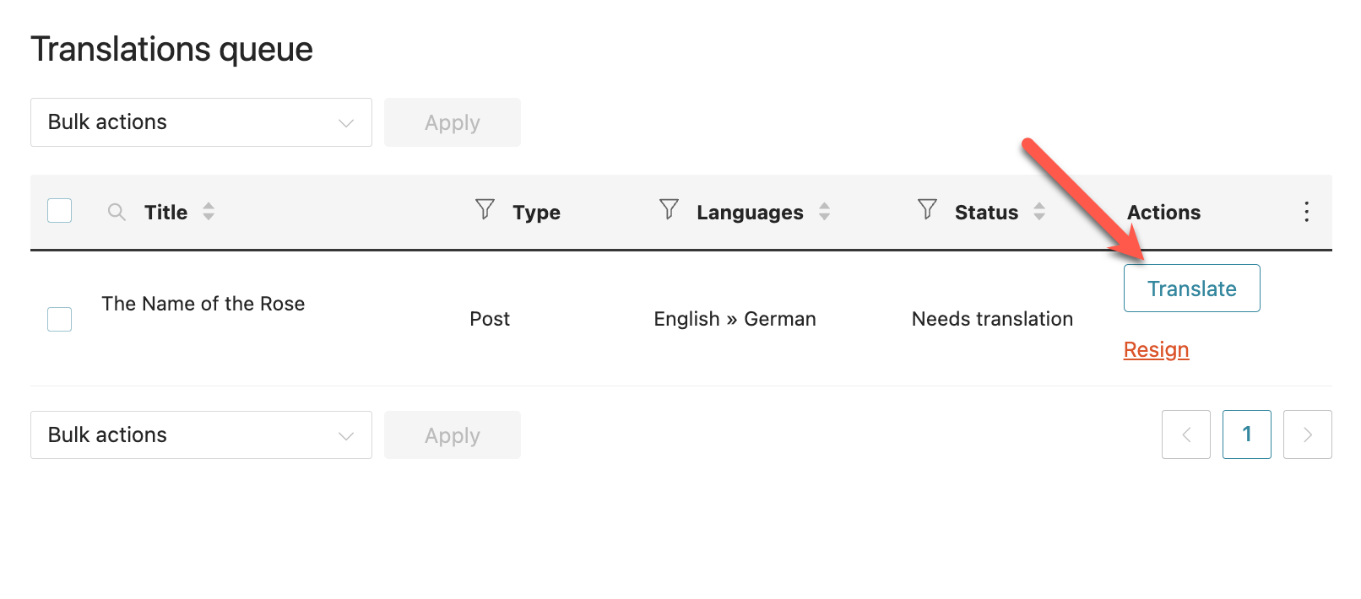Click the Resign link

[1157, 349]
